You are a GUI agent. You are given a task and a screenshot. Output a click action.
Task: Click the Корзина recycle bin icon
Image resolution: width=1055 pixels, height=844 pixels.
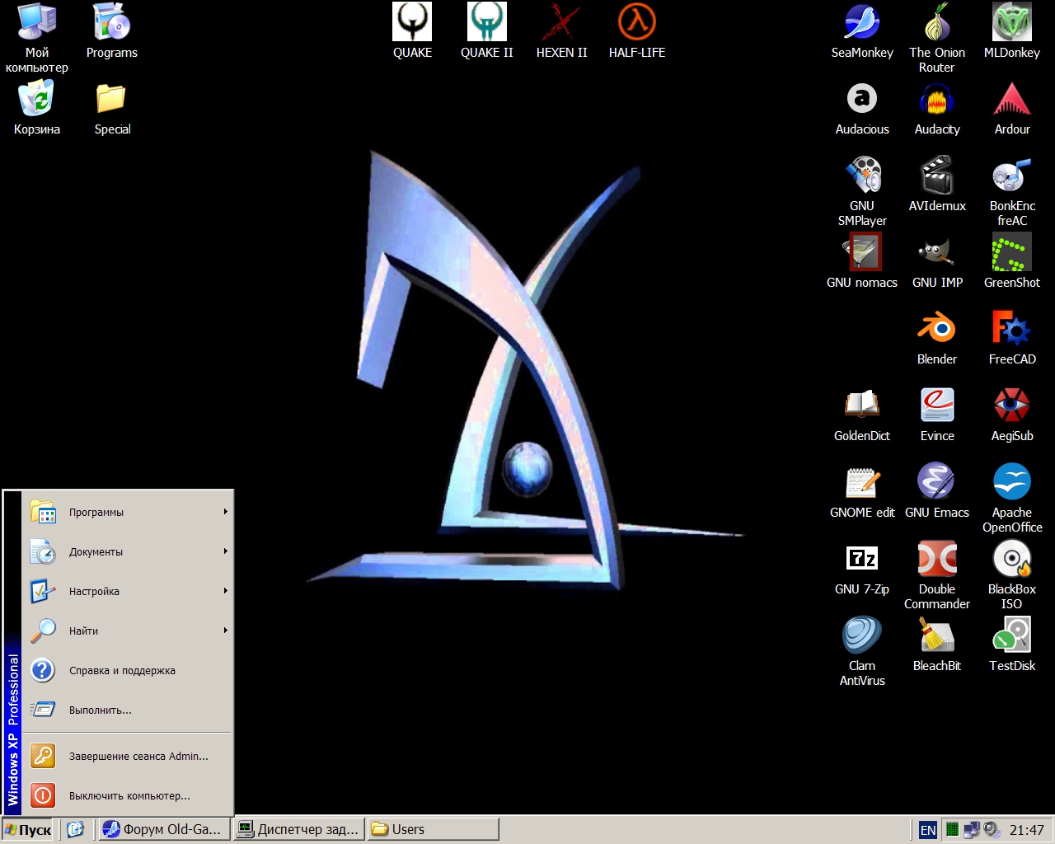coord(36,100)
